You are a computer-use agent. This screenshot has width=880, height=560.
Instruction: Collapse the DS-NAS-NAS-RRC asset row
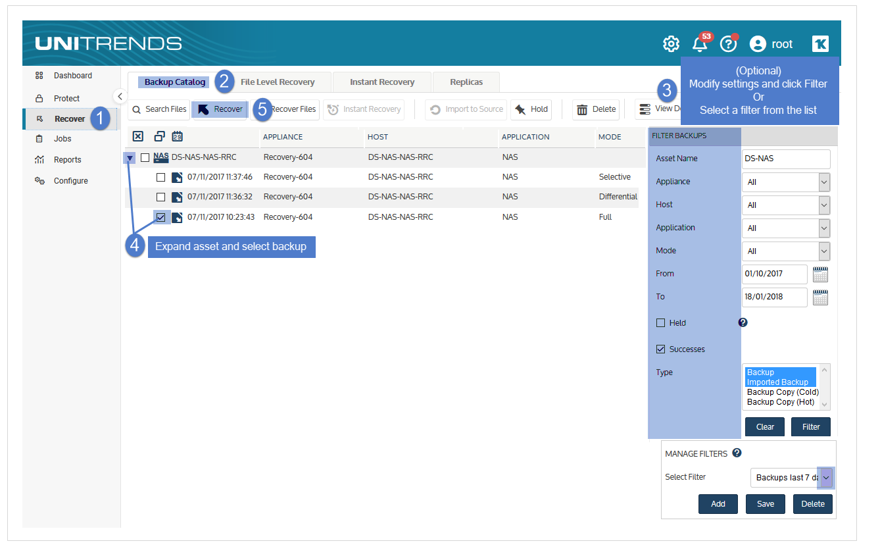coord(130,158)
